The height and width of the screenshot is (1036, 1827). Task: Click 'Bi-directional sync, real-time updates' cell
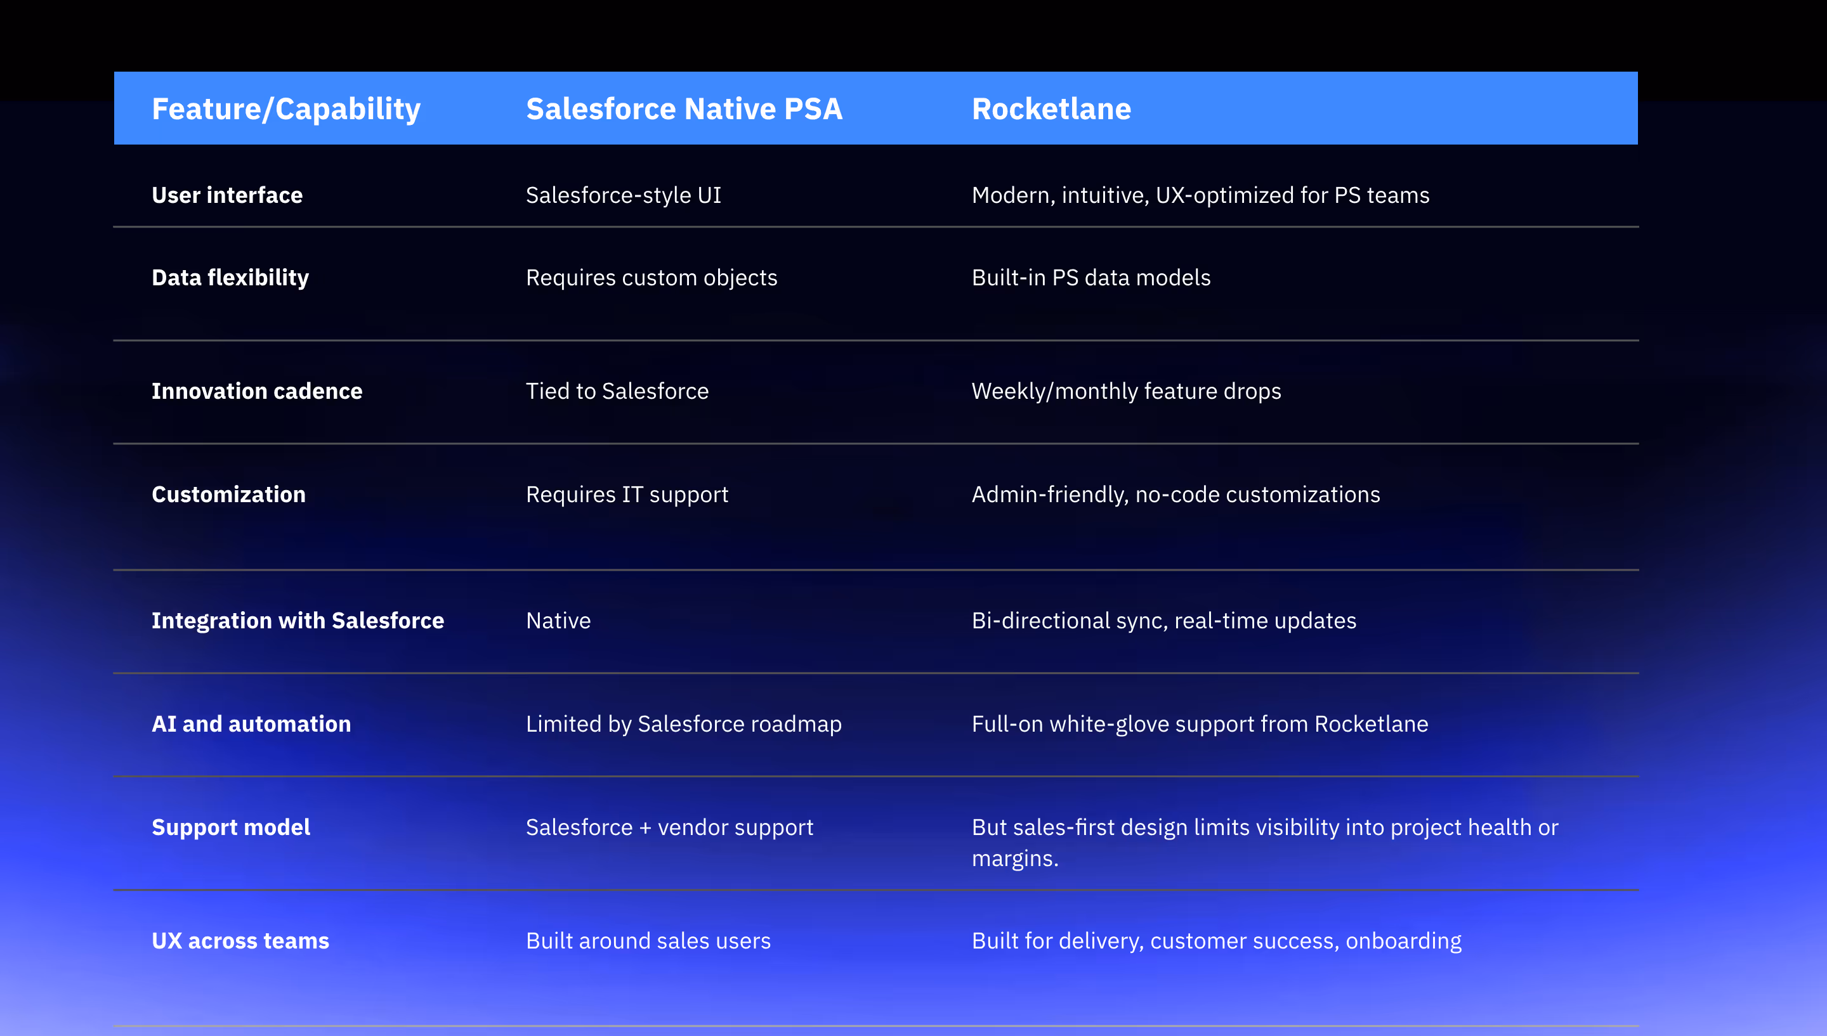tap(1163, 621)
